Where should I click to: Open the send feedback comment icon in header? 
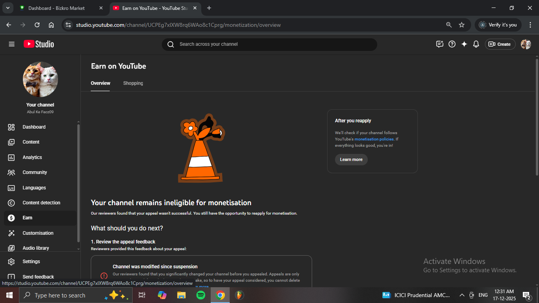click(x=440, y=44)
